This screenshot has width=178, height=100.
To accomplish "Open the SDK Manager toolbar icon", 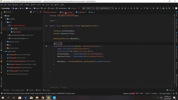I will (x=169, y=8).
